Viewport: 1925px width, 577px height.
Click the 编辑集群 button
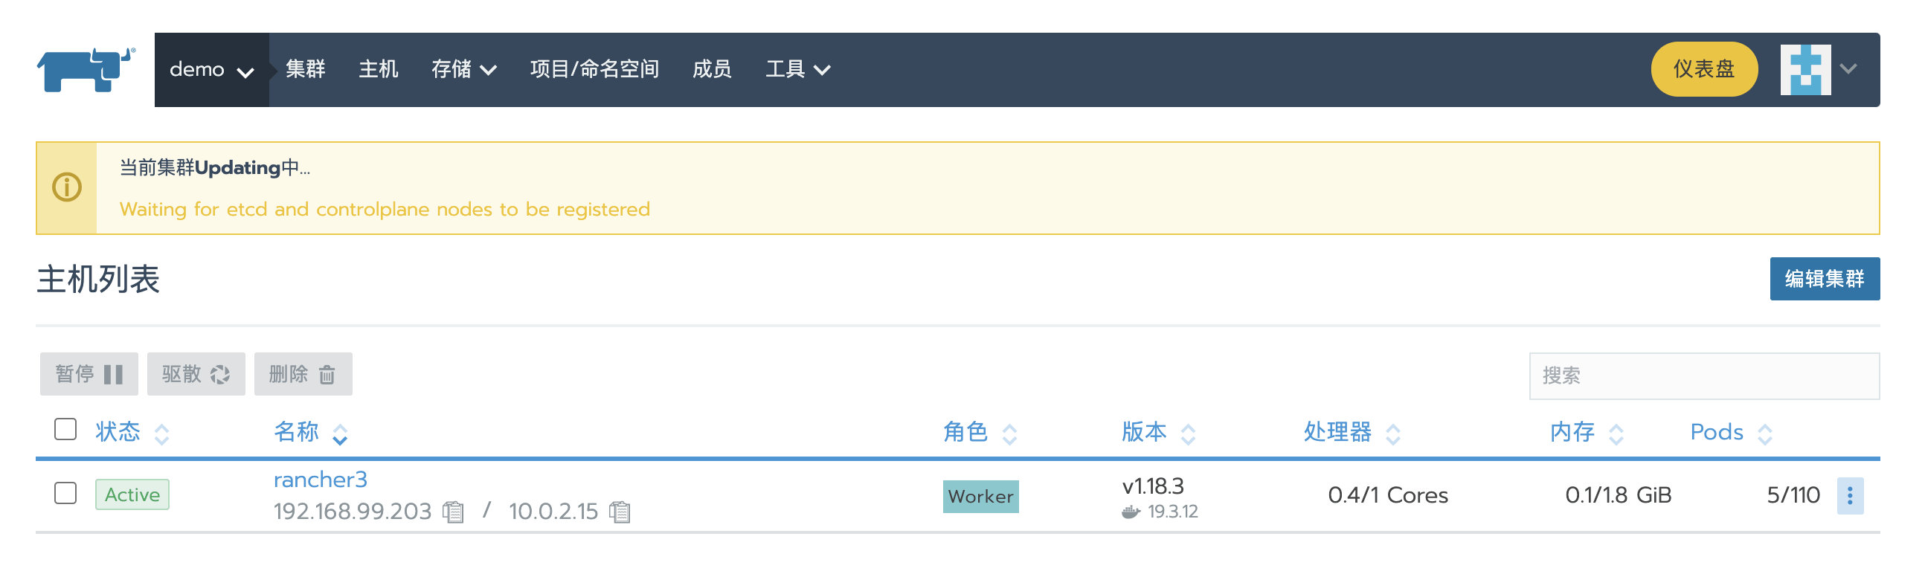point(1823,279)
